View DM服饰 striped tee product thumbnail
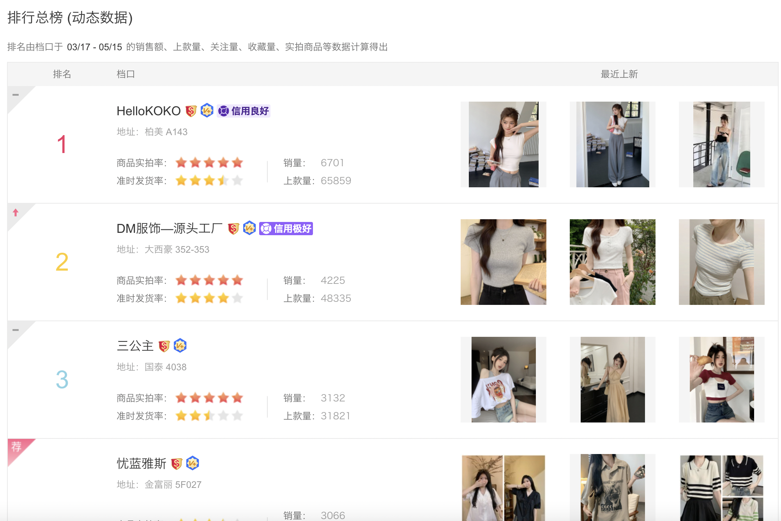The width and height of the screenshot is (781, 521). pyautogui.click(x=721, y=262)
